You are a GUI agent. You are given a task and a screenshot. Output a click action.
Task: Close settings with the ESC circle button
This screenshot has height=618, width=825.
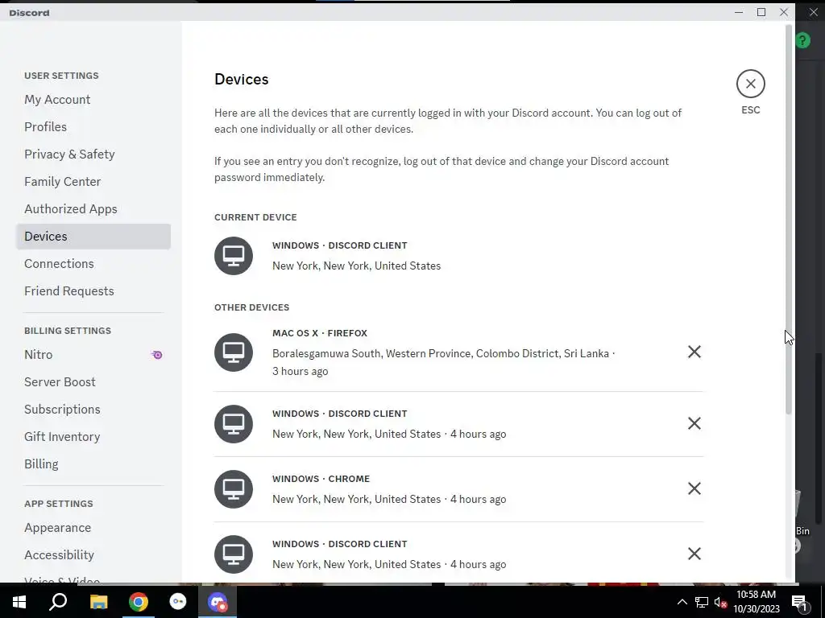pyautogui.click(x=750, y=84)
